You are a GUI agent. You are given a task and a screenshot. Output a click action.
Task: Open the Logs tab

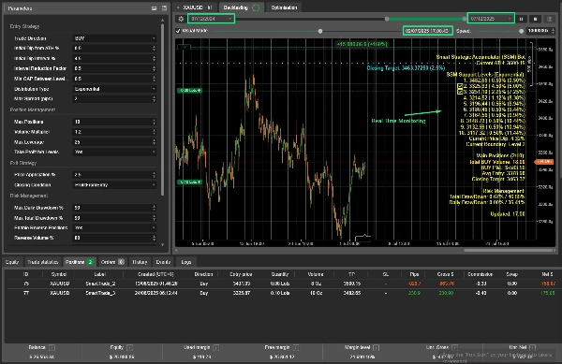[x=186, y=262]
